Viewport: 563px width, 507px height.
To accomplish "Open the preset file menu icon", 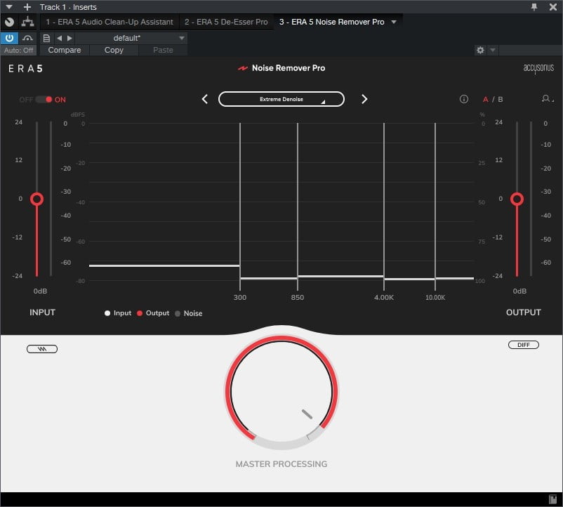I will pyautogui.click(x=46, y=38).
